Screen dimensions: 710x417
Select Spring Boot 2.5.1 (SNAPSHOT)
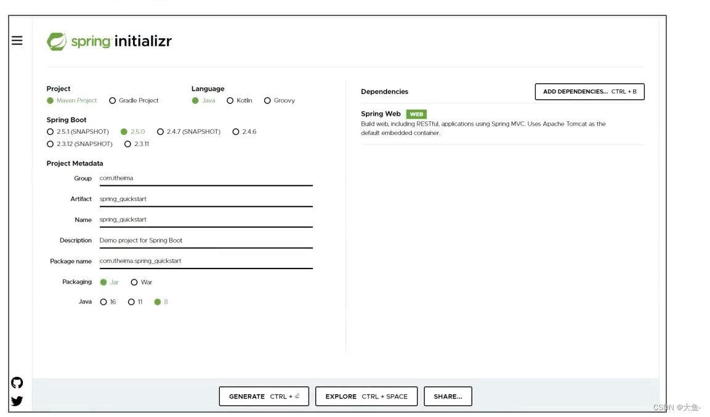[x=78, y=132]
